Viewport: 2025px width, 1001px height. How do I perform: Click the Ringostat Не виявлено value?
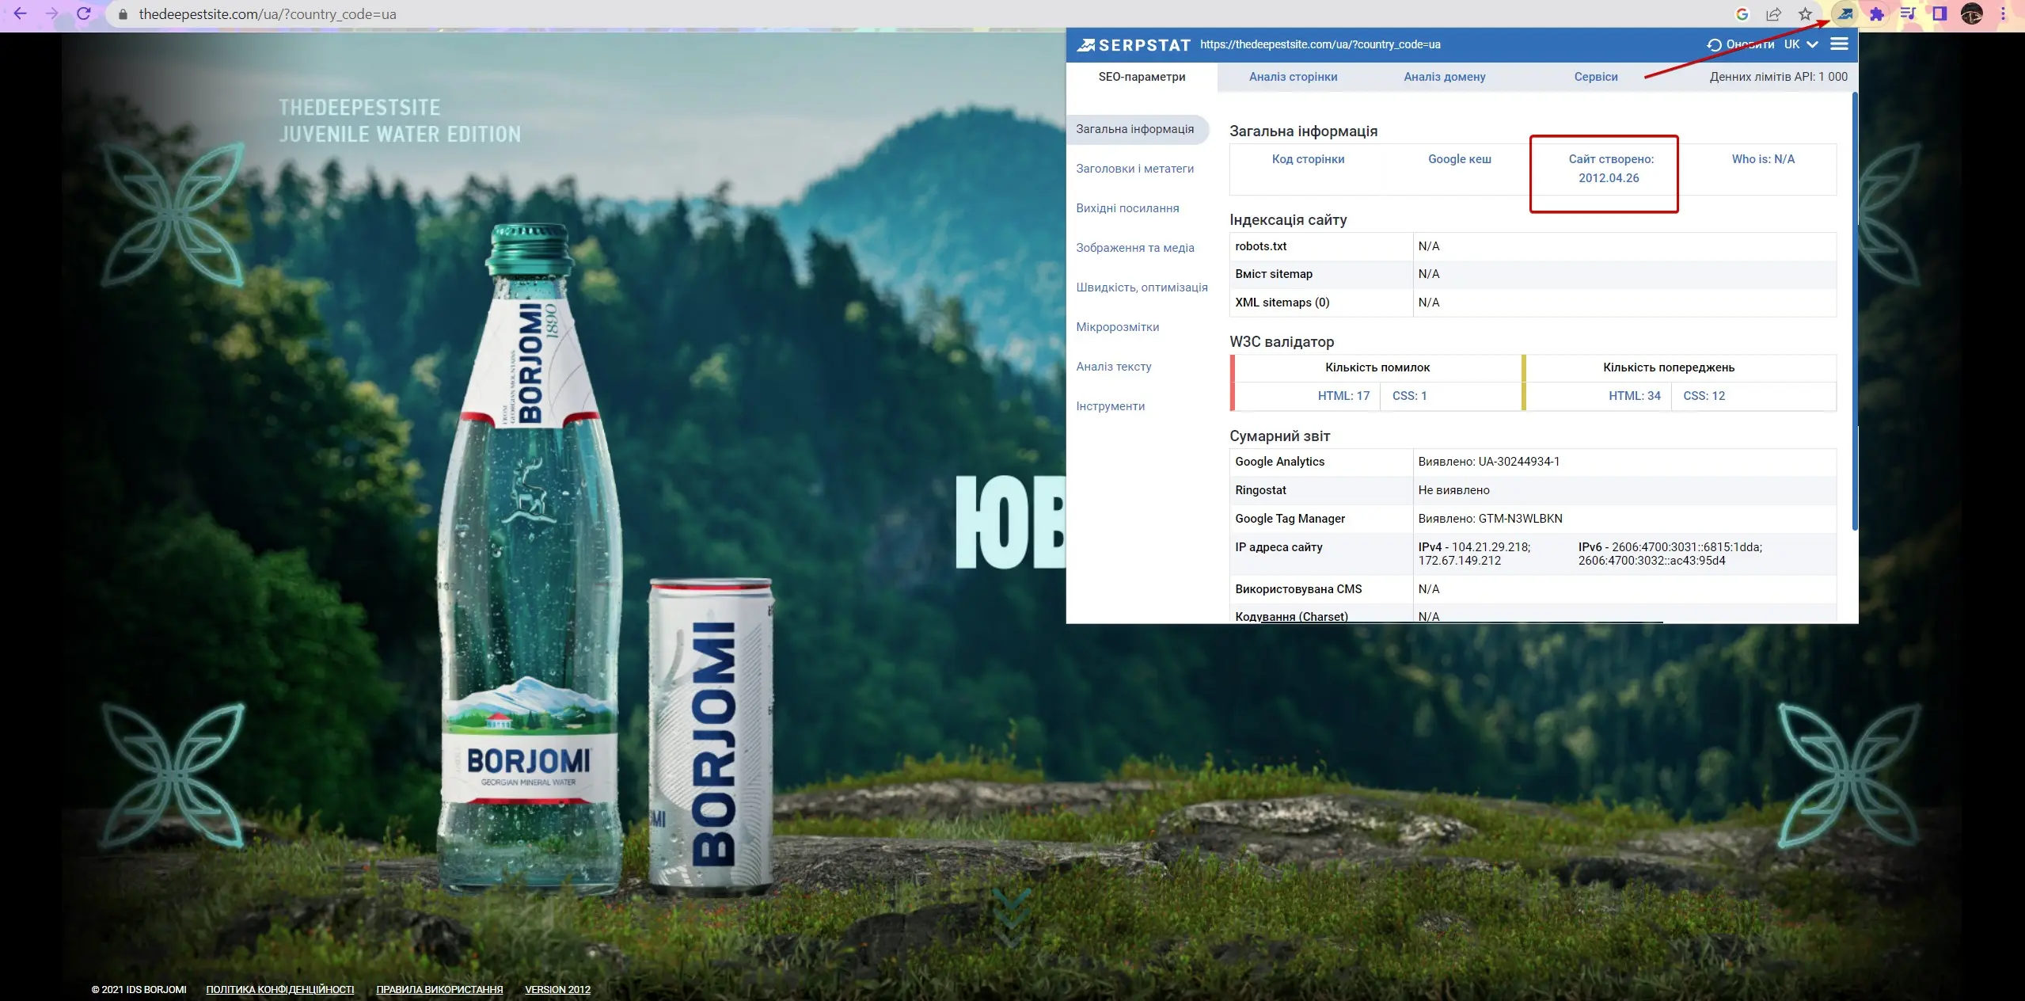(1453, 490)
